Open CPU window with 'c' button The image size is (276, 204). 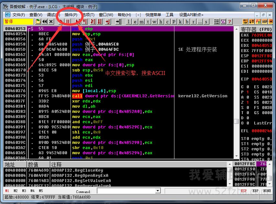(x=167, y=22)
